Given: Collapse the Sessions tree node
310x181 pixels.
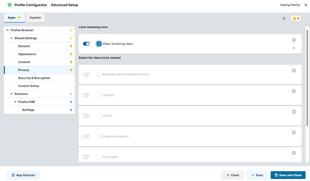Looking at the screenshot, I should pos(12,94).
